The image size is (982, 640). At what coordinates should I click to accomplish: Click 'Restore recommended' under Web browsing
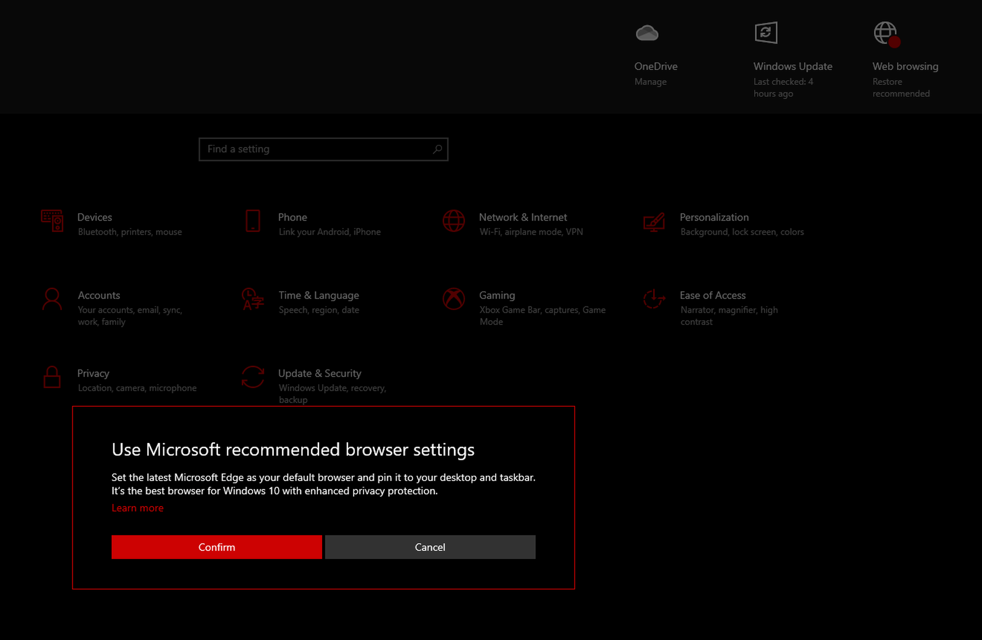pyautogui.click(x=901, y=88)
